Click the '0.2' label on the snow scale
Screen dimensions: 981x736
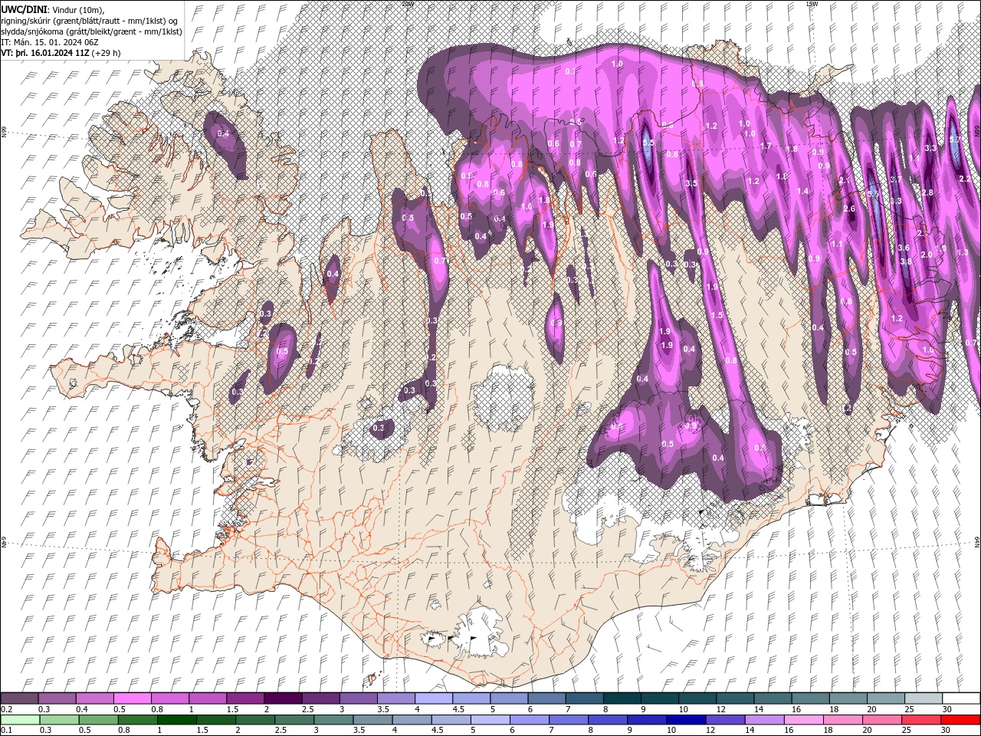7,709
